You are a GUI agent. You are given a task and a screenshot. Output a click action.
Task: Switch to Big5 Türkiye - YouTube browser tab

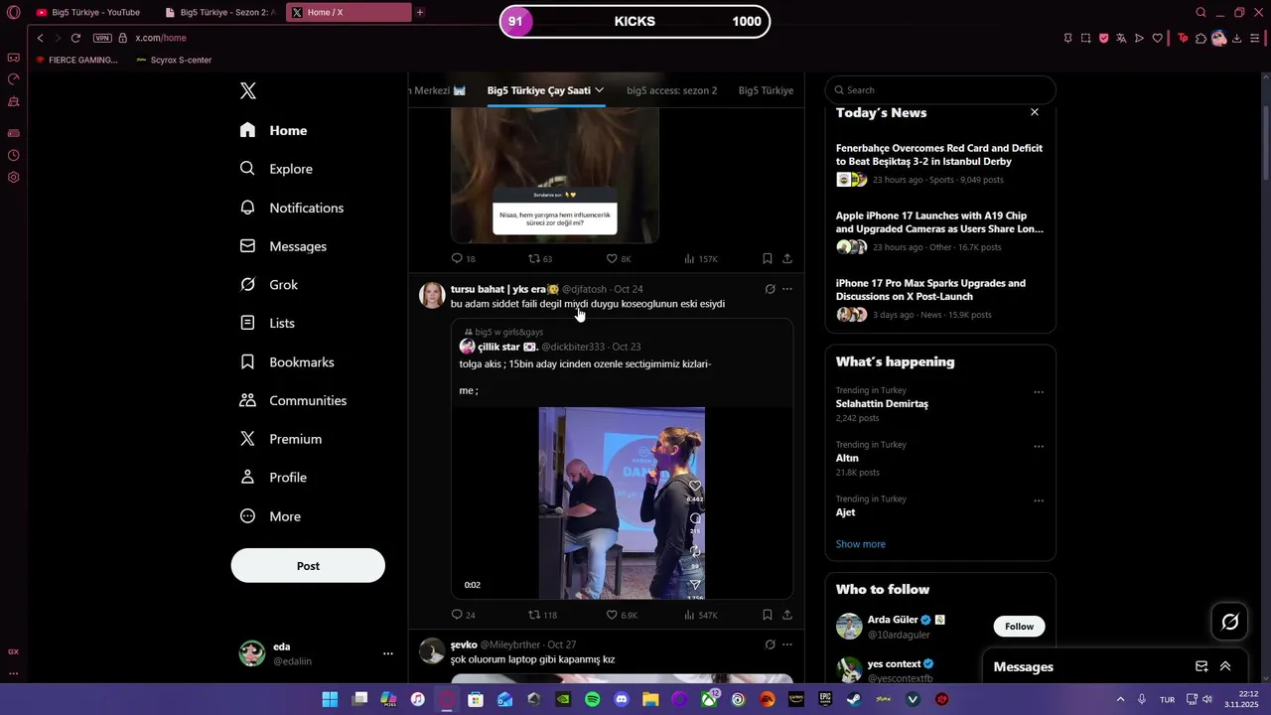pyautogui.click(x=88, y=12)
